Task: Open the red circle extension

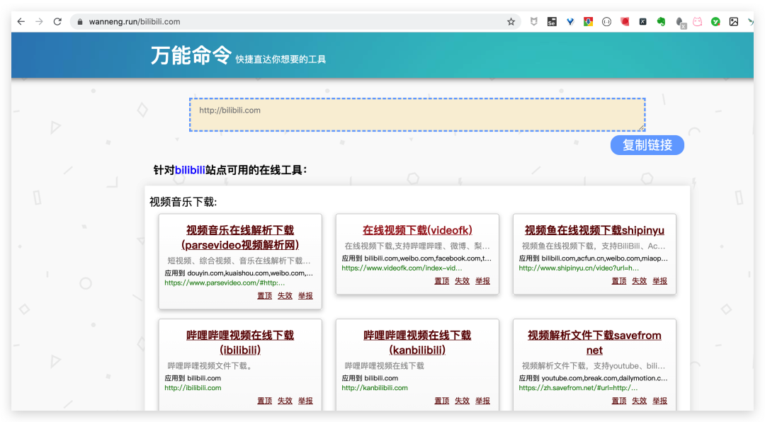Action: click(x=625, y=21)
